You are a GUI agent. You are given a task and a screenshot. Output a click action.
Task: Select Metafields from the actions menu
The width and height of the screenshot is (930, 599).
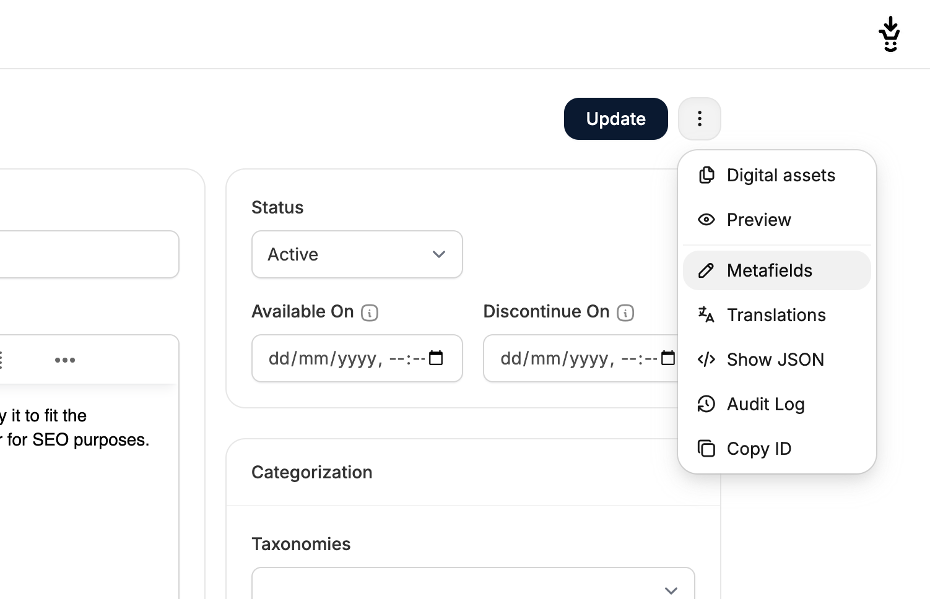tap(769, 270)
